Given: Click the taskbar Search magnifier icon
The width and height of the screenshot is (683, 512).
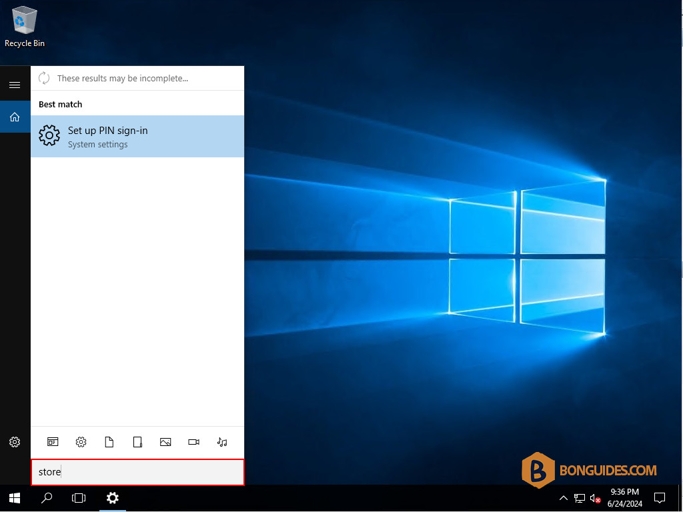Looking at the screenshot, I should 47,498.
